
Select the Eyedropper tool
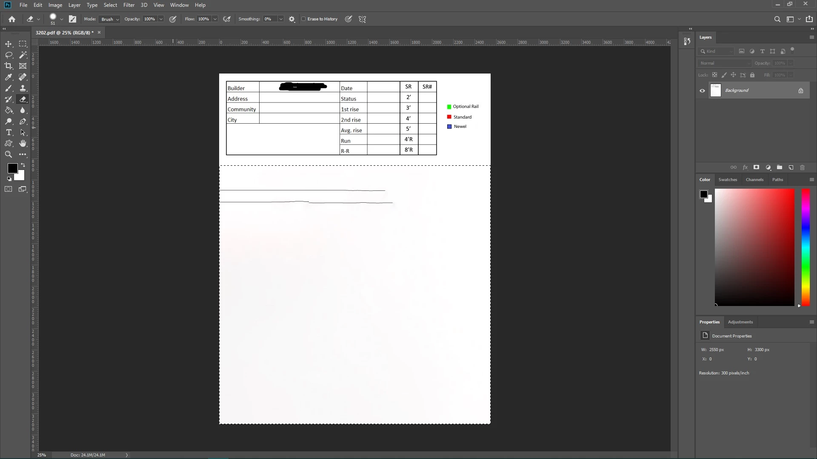(9, 77)
